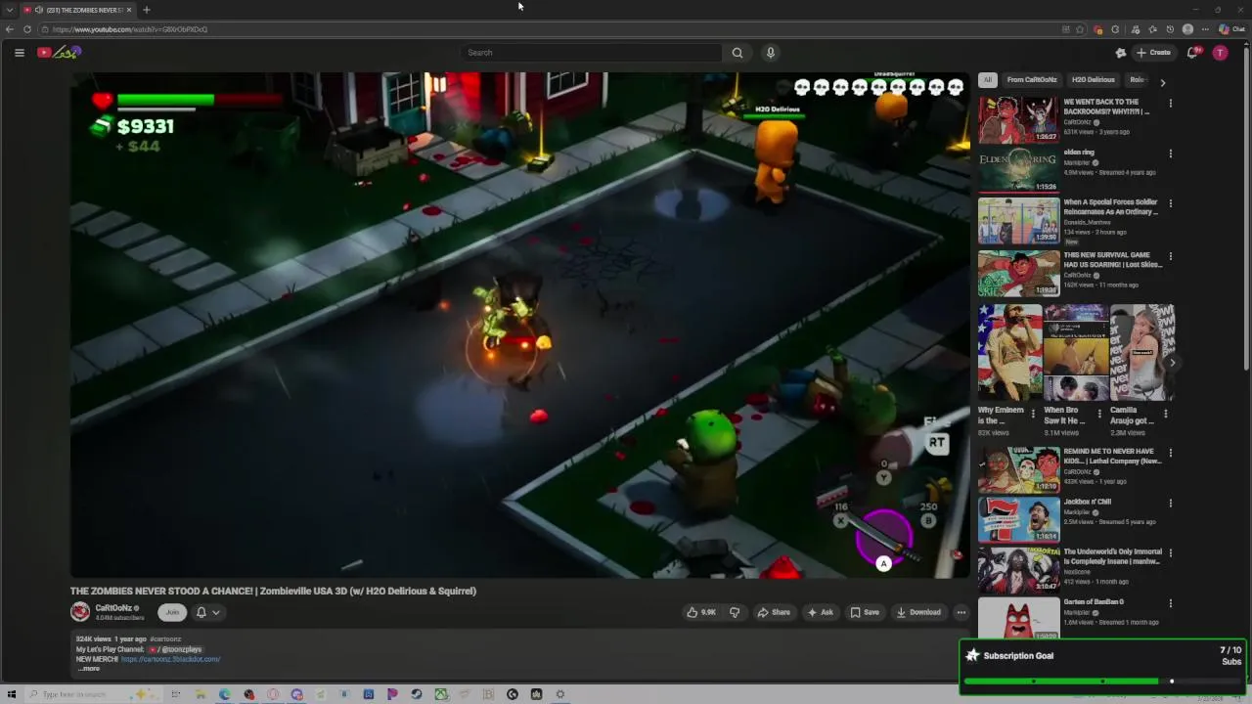Screen dimensions: 1252x704
Task: Open 'Camilla Araujo got...' Short
Action: coord(1141,352)
